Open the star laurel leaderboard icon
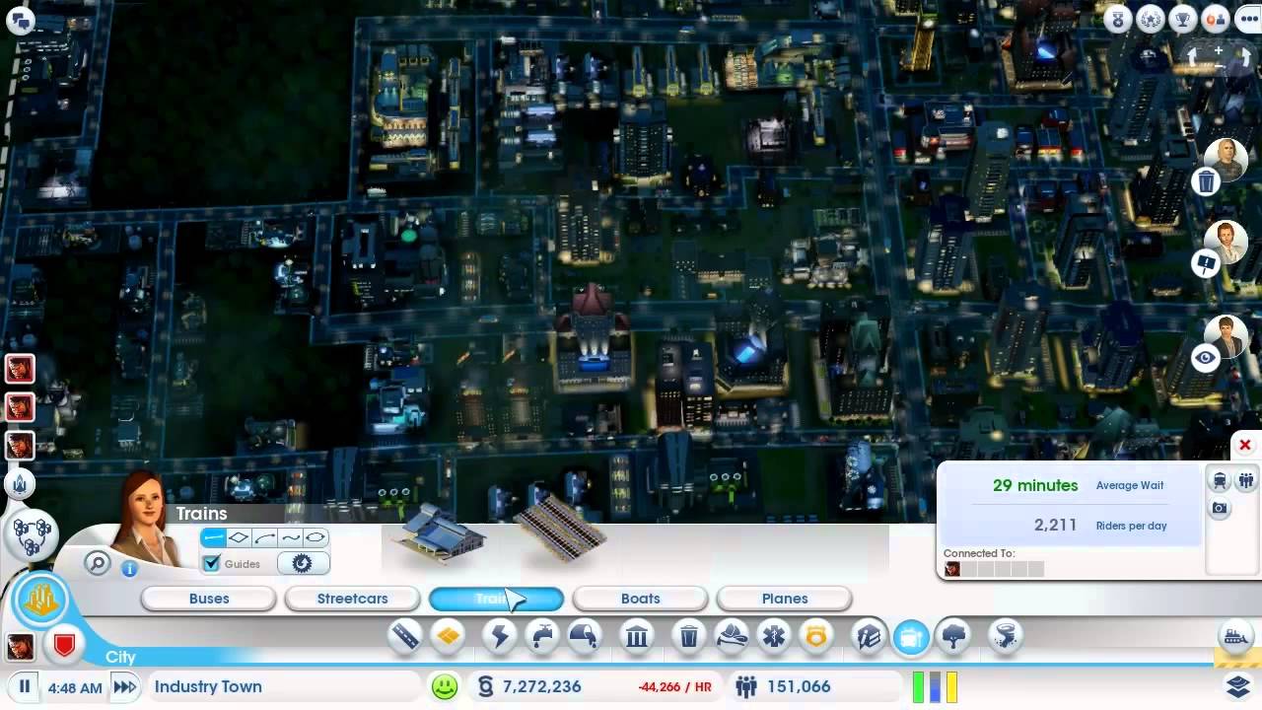 1151,19
